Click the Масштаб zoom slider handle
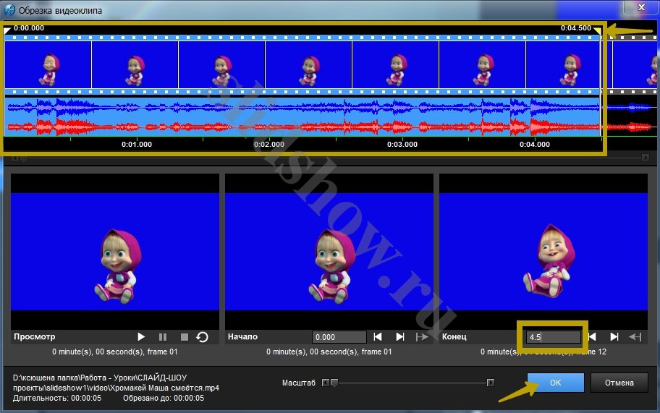Viewport: 660px width, 413px height. [x=334, y=383]
